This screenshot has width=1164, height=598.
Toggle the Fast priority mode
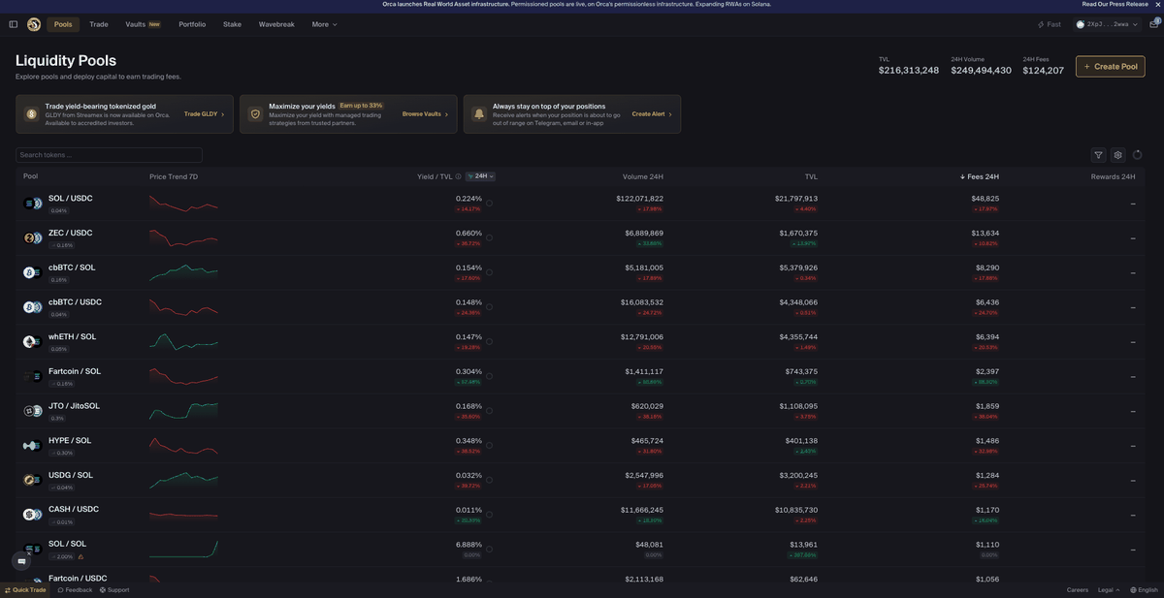pyautogui.click(x=1049, y=24)
